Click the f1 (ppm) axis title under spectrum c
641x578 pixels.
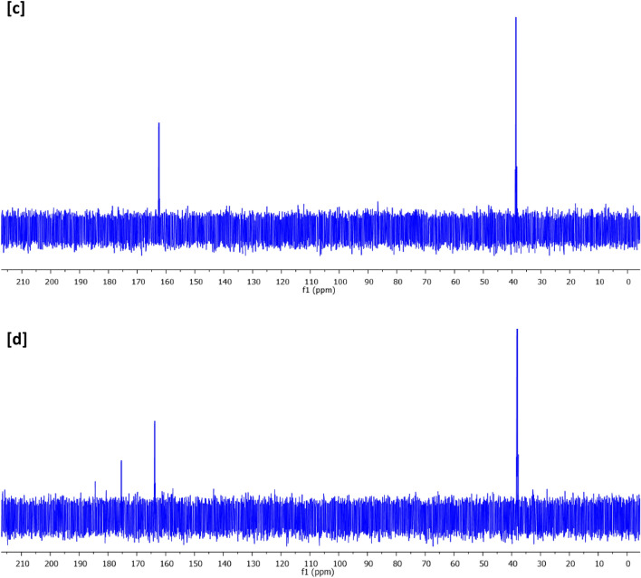click(x=320, y=292)
